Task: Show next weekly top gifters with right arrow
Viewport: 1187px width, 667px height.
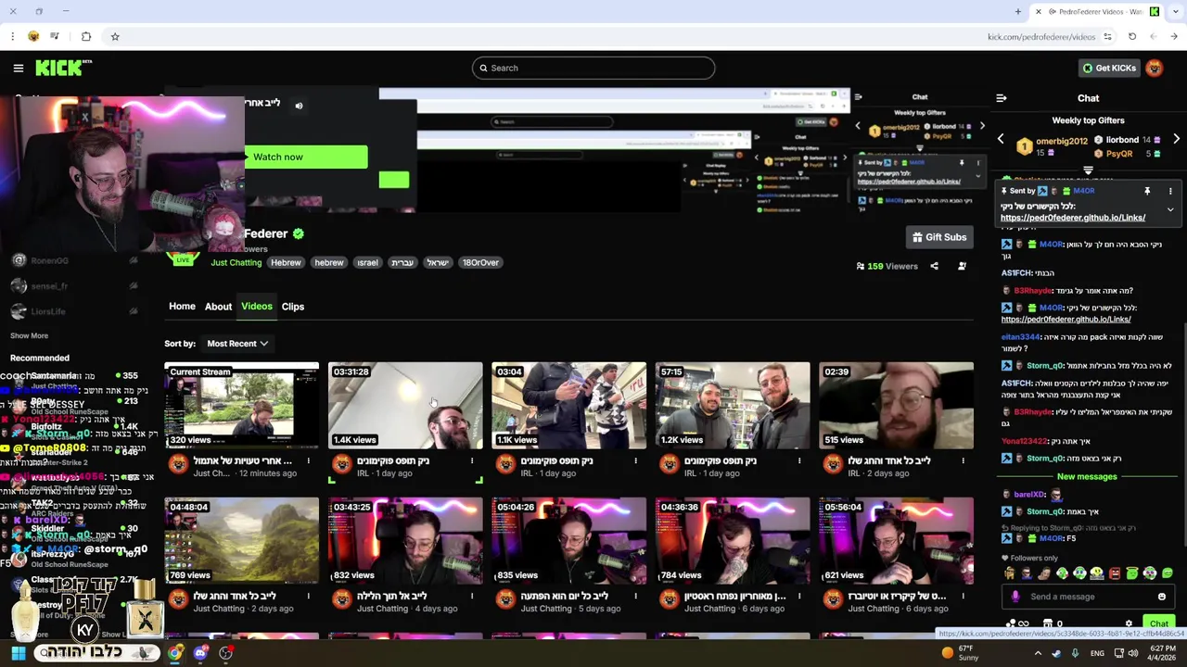Action: [x=1176, y=139]
